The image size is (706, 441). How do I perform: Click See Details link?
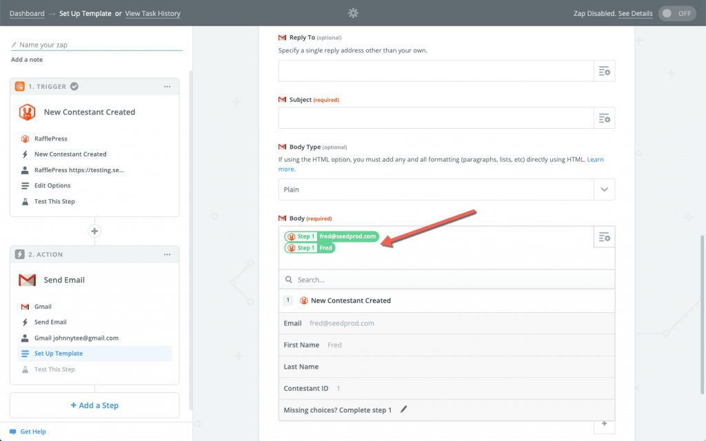(635, 14)
